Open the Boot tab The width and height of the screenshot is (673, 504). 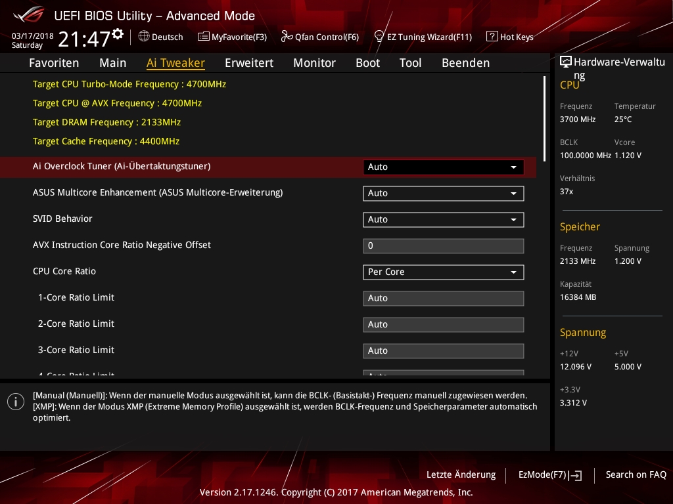tap(368, 63)
